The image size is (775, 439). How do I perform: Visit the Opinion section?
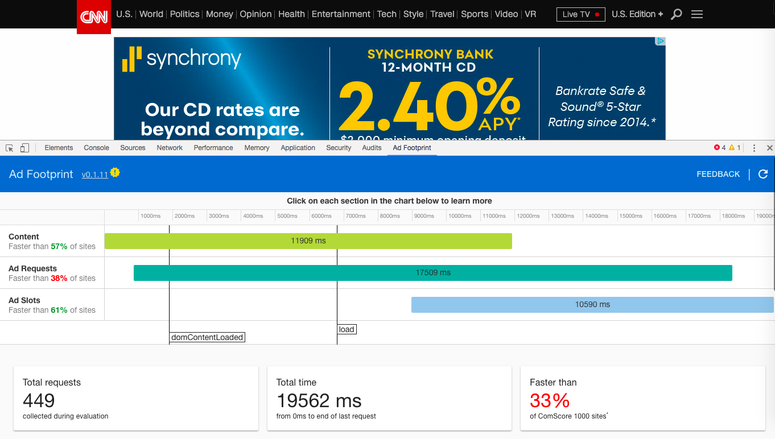pos(255,14)
